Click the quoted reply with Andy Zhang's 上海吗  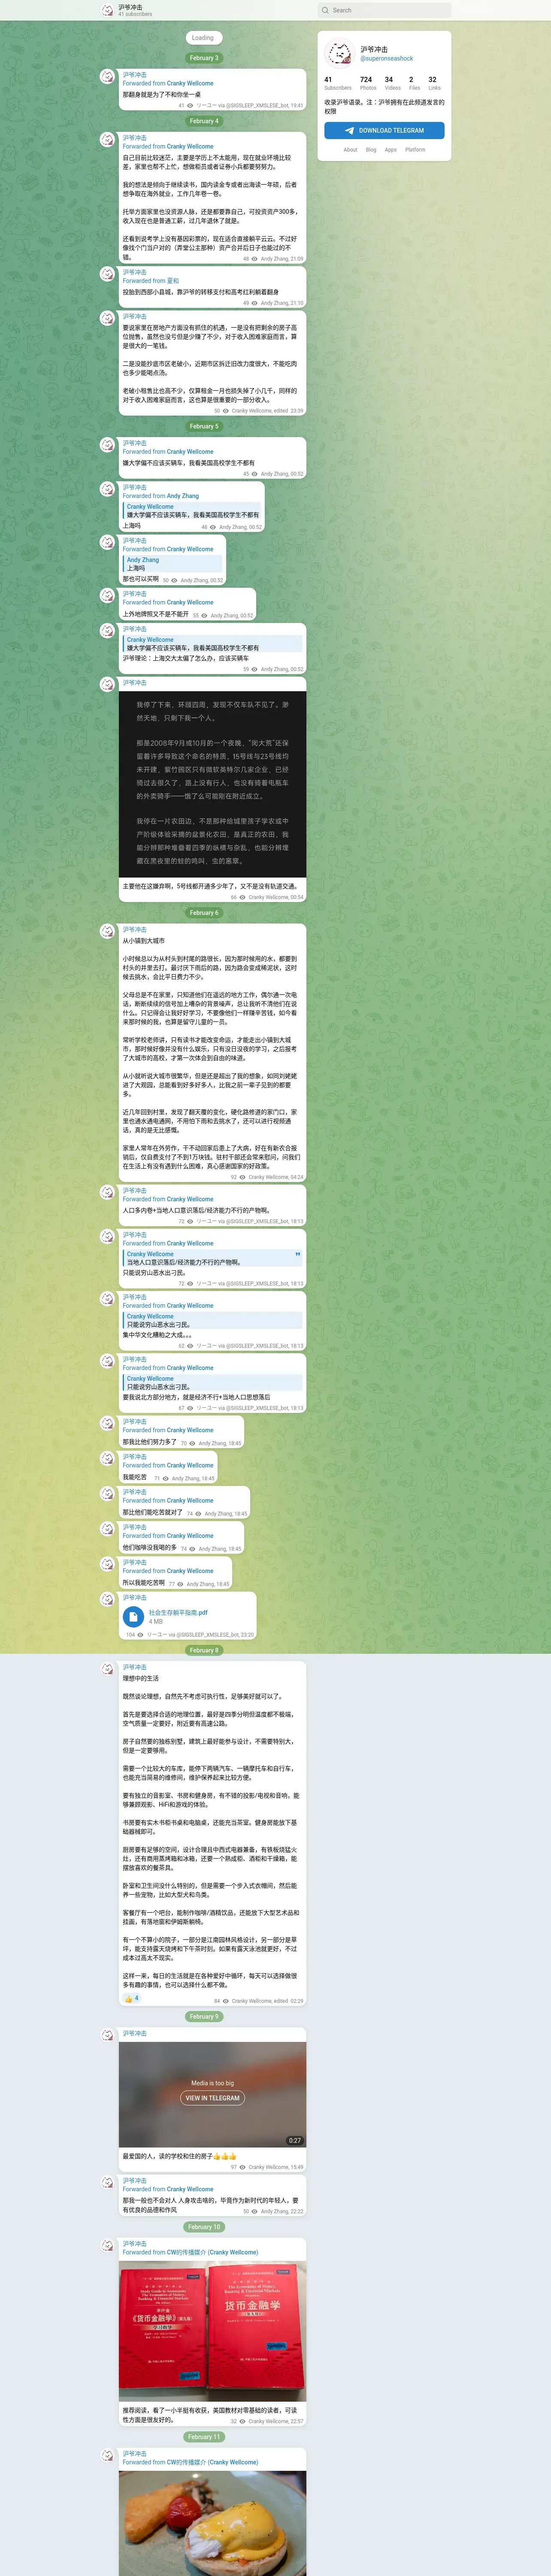pos(172,564)
